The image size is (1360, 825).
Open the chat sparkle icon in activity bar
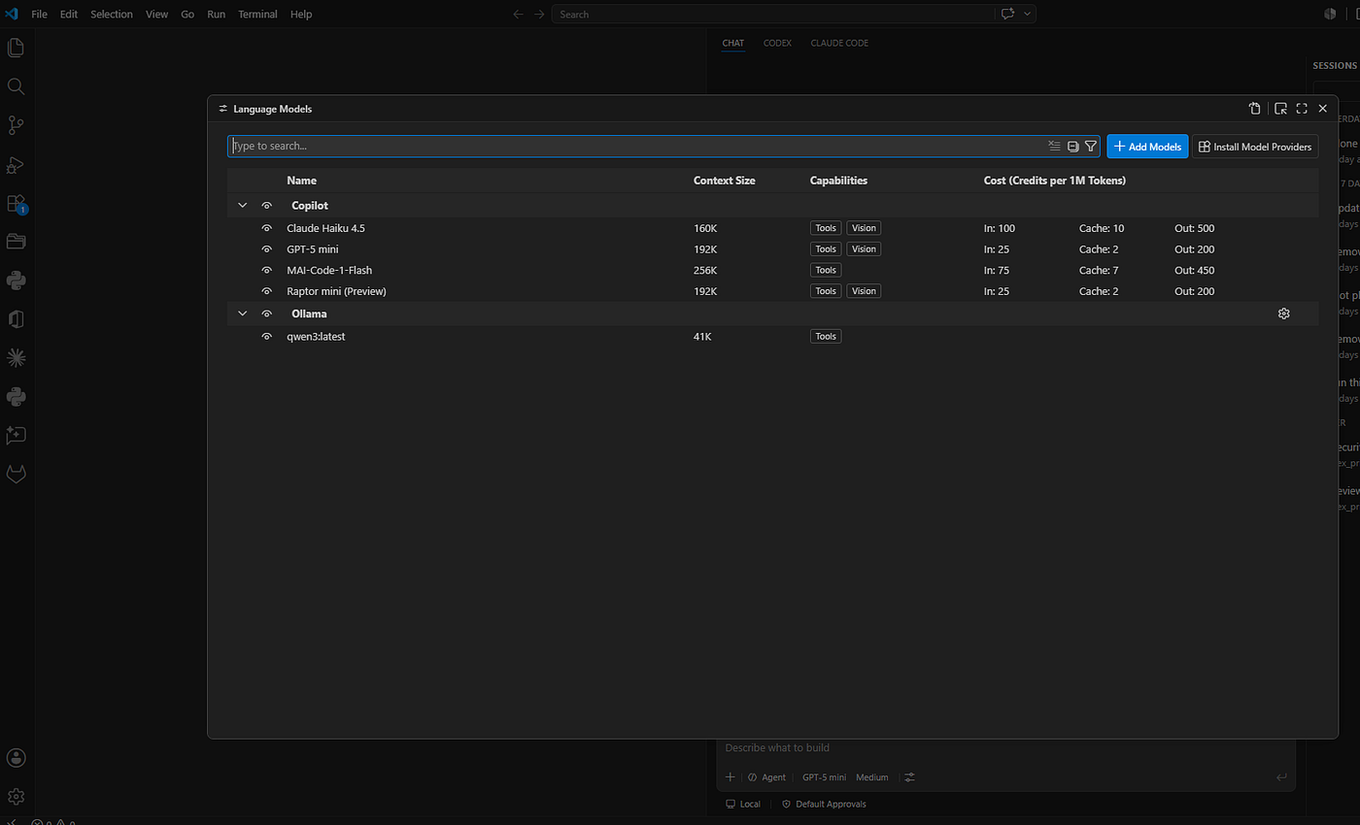point(16,436)
